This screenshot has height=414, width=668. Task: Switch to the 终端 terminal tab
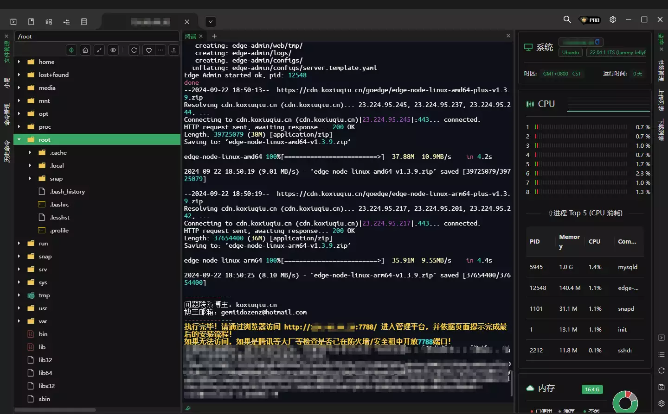pyautogui.click(x=190, y=36)
